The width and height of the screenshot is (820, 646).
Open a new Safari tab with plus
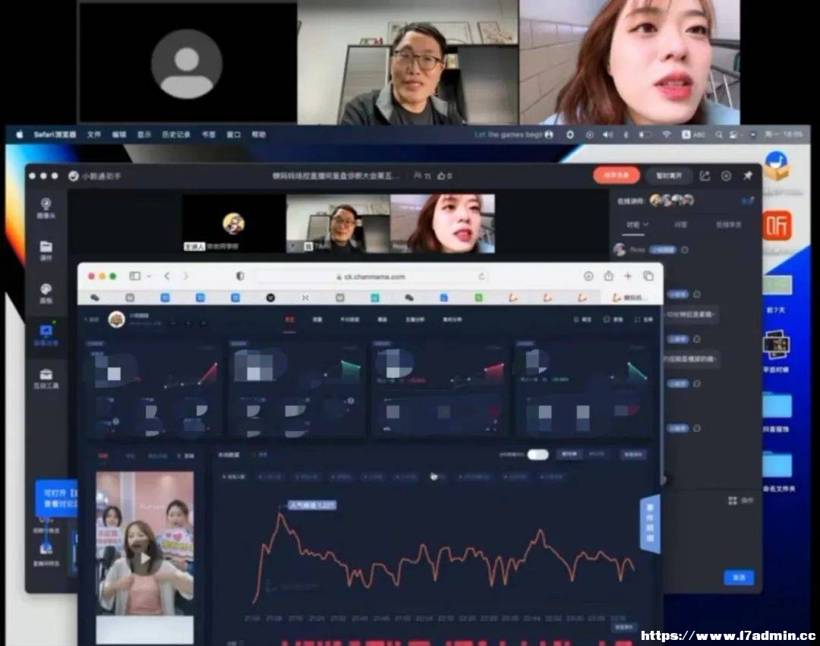[628, 276]
